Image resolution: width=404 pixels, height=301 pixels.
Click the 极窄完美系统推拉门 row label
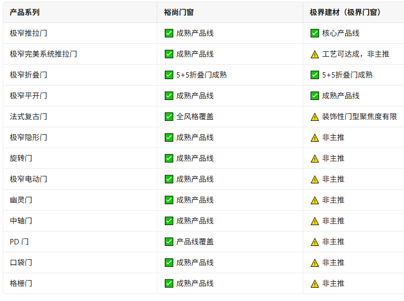point(43,54)
